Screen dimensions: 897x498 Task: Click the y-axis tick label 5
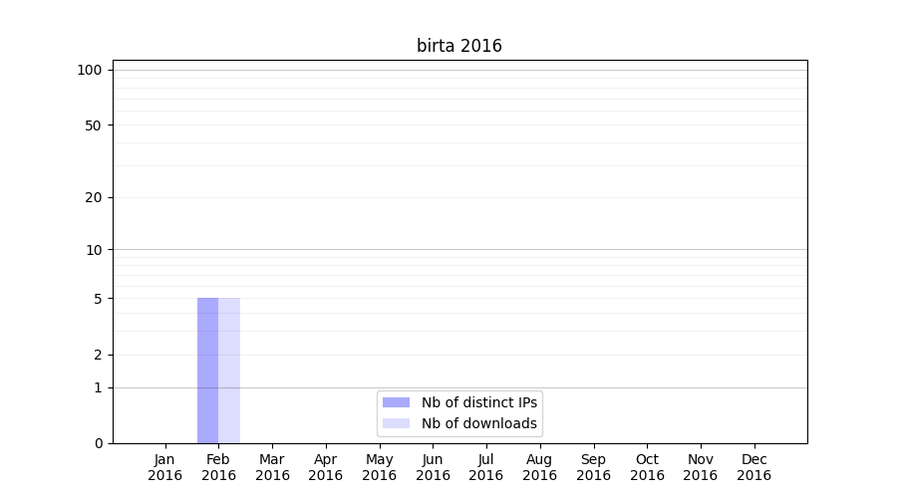tap(97, 299)
